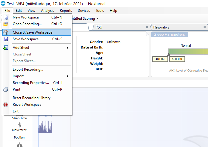Click the Print printer icon
This screenshot has width=208, height=147.
tap(6, 89)
